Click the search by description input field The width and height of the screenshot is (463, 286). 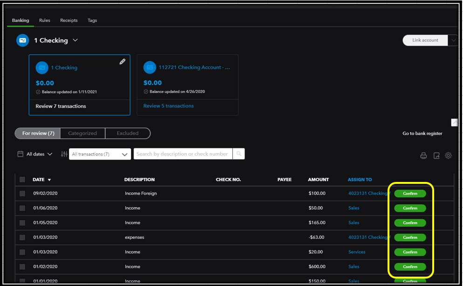point(183,154)
